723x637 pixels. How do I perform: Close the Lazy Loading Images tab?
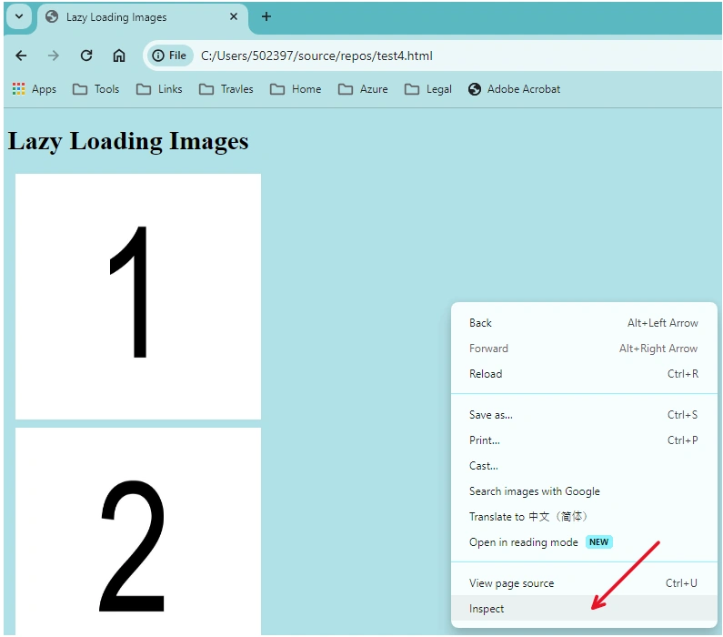click(x=234, y=16)
